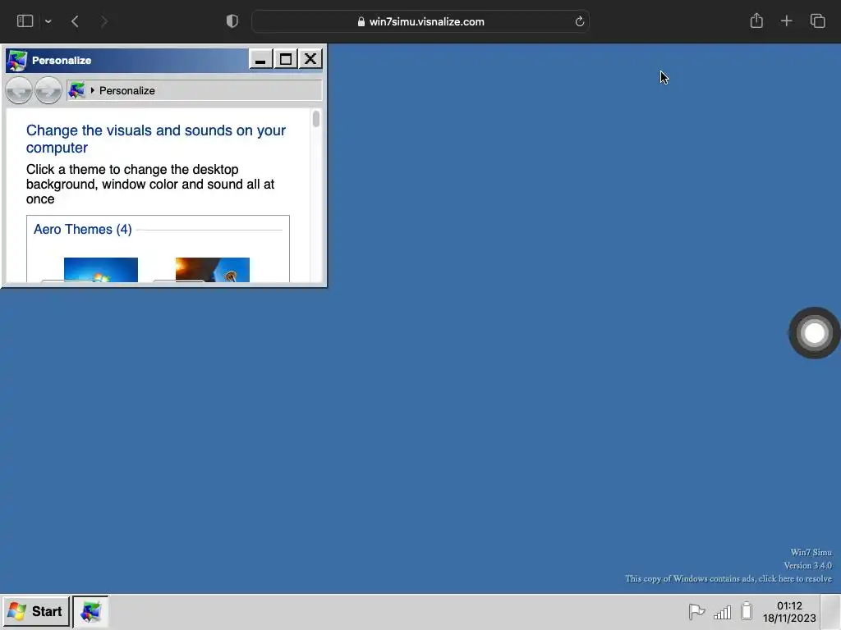Viewport: 841px width, 630px height.
Task: Go back with the browser back arrow
Action: 75,21
